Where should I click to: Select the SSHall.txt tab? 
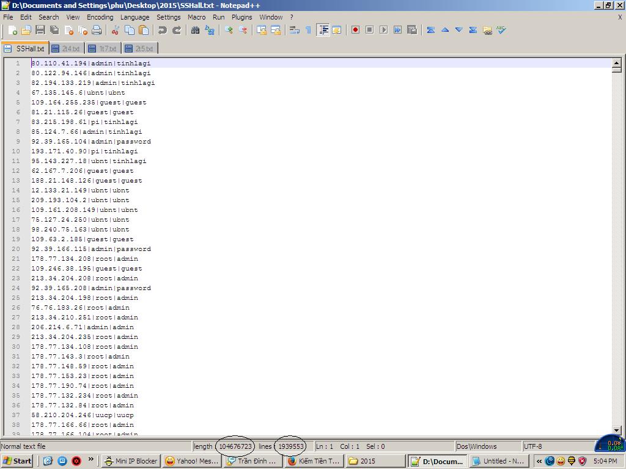click(24, 48)
